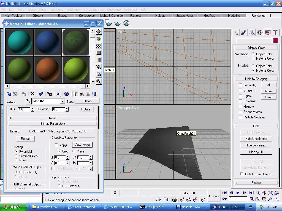
Task: Check the Geometry hide category box
Action: tap(240, 85)
